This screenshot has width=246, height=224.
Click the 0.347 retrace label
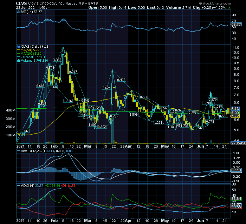click(x=25, y=131)
